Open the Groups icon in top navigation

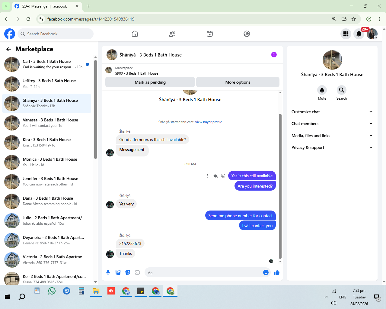pyautogui.click(x=247, y=34)
